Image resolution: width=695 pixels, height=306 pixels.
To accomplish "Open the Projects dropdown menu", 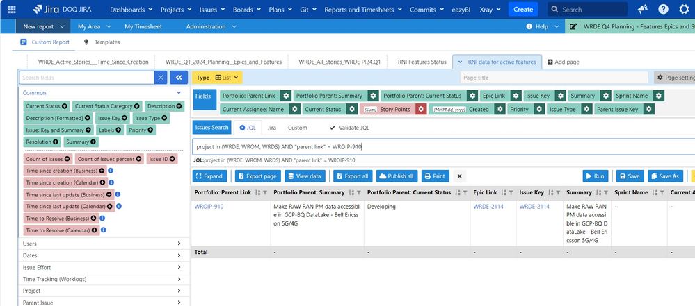I will point(176,9).
